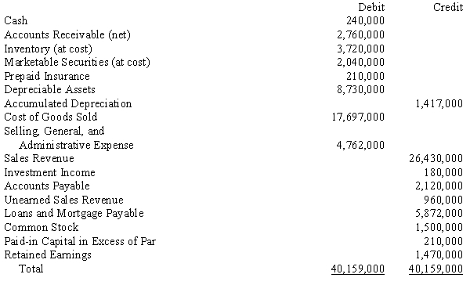Select Administrative Expense amount 4,762,000
The image size is (470, 303).
coord(360,145)
